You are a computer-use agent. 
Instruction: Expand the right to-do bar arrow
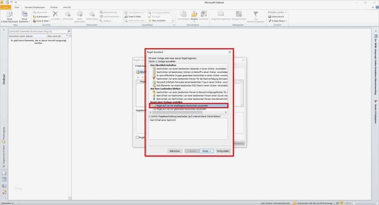tap(375, 31)
